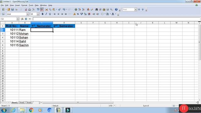Click the Save document icon
The image size is (201, 113).
click(x=13, y=9)
